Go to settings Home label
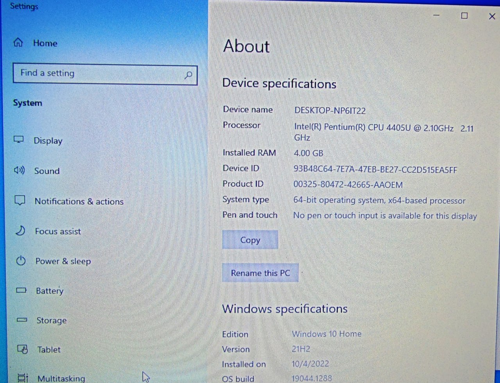This screenshot has width=500, height=383. pyautogui.click(x=45, y=43)
